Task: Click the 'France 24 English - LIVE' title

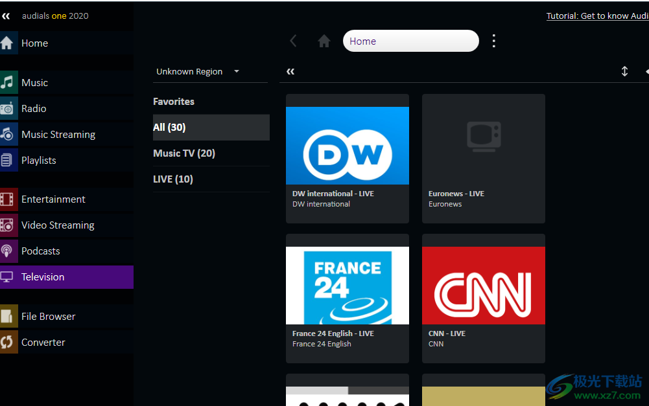Action: point(333,333)
